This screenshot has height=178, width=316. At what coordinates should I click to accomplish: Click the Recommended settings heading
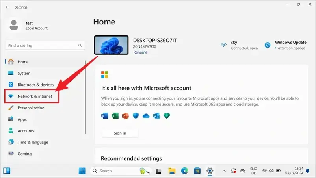131,158
